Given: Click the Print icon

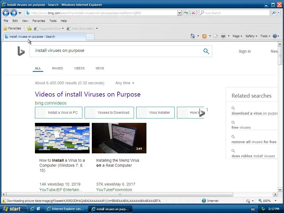Looking at the screenshot, I should click(223, 36).
